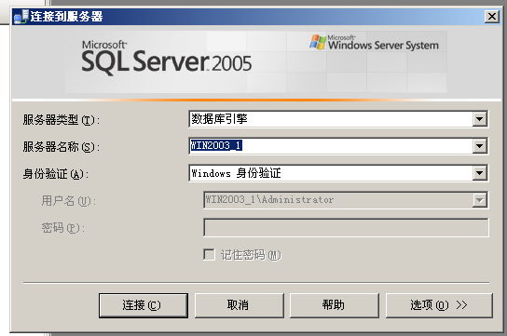Close the 连接到服务器 dialog
The width and height of the screenshot is (507, 336).
click(x=492, y=16)
